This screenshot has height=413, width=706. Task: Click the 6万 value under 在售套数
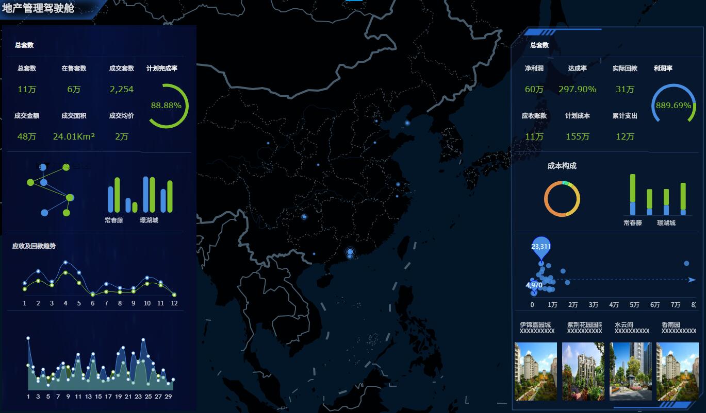pyautogui.click(x=74, y=89)
